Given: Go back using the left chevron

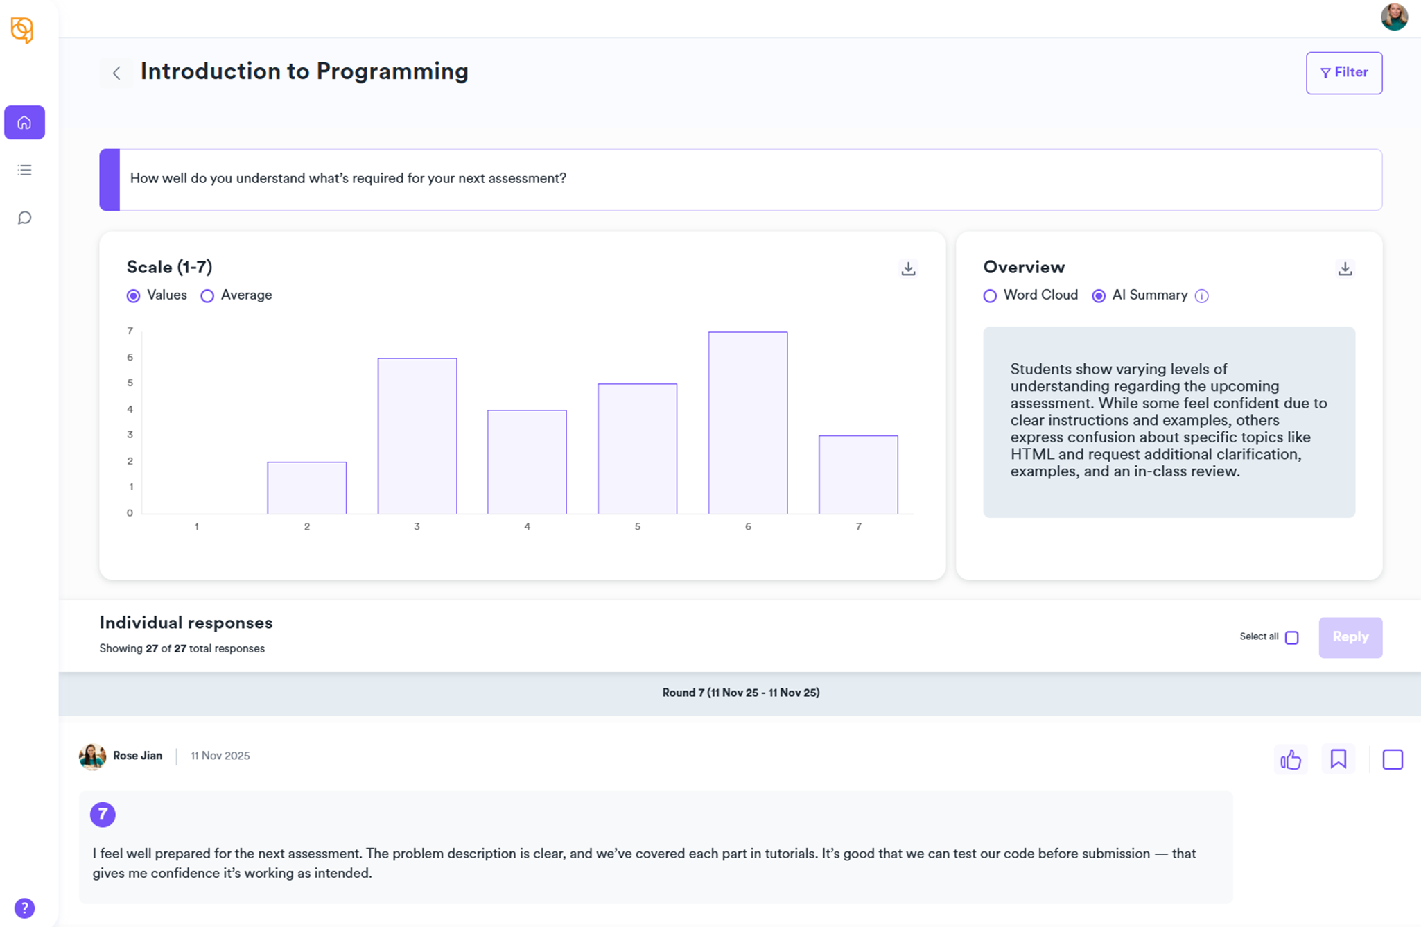Looking at the screenshot, I should 116,73.
